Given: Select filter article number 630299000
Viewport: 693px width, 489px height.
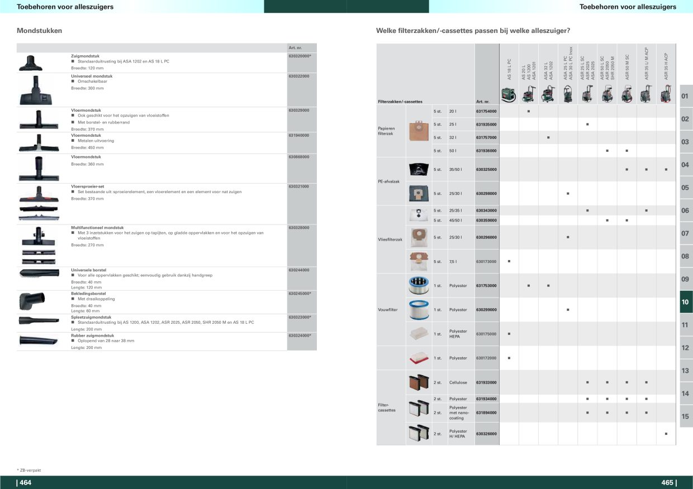Looking at the screenshot, I should [x=486, y=309].
